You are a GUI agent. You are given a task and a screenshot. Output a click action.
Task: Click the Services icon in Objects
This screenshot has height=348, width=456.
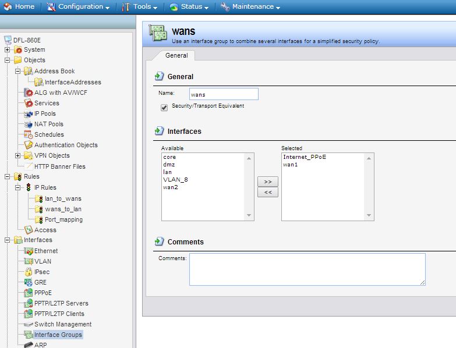tap(29, 103)
